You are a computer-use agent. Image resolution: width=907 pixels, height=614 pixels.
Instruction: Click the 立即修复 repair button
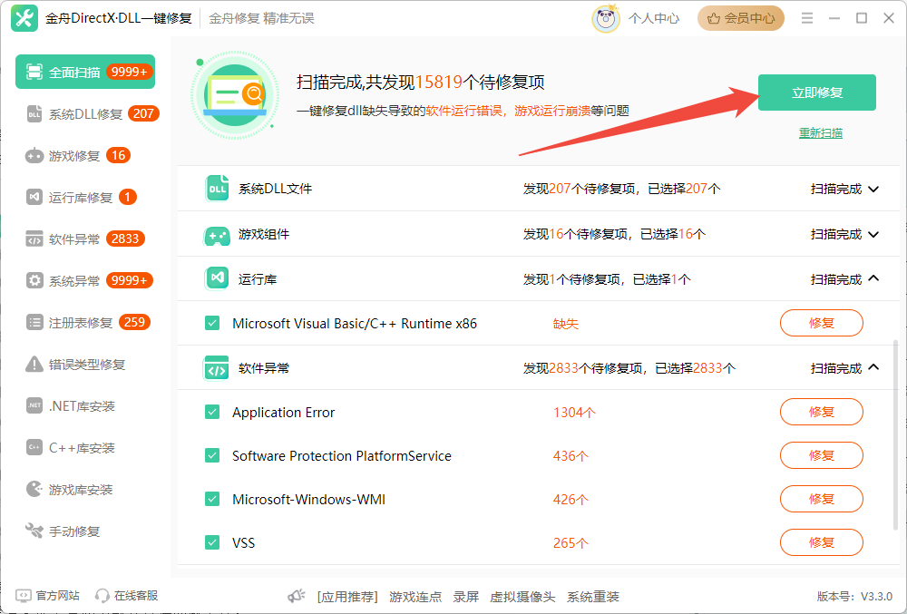(x=817, y=93)
